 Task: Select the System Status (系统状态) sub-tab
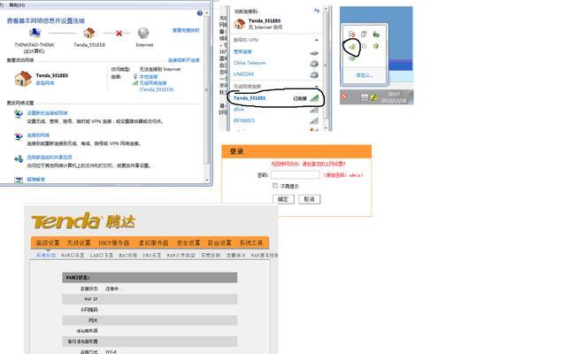point(46,255)
